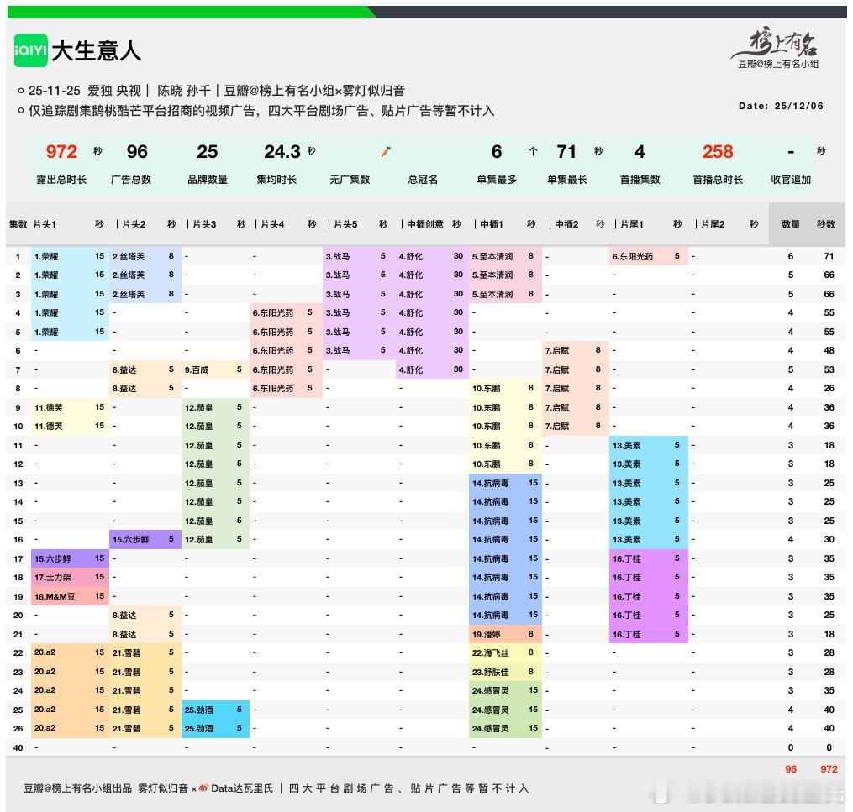Click the 集均时长 label
The image size is (853, 812).
tap(276, 180)
